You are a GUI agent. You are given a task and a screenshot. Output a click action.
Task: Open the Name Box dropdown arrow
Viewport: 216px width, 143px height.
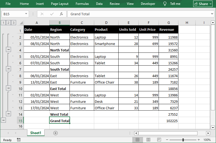26,14
